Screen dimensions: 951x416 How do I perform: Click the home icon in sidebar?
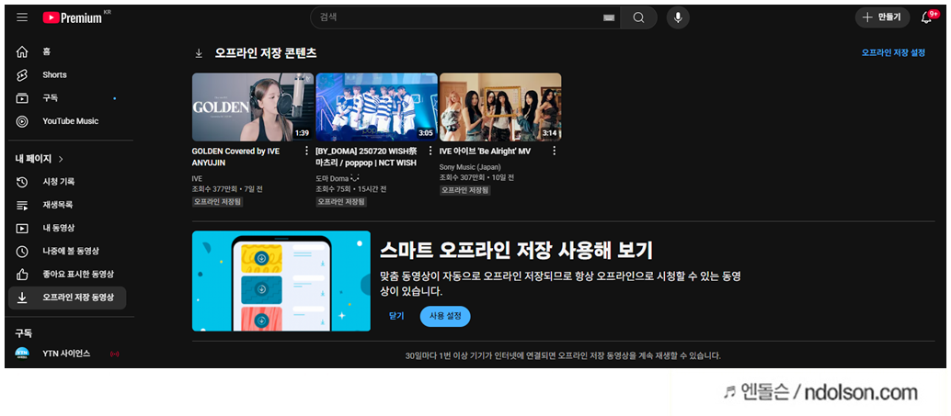coord(22,52)
